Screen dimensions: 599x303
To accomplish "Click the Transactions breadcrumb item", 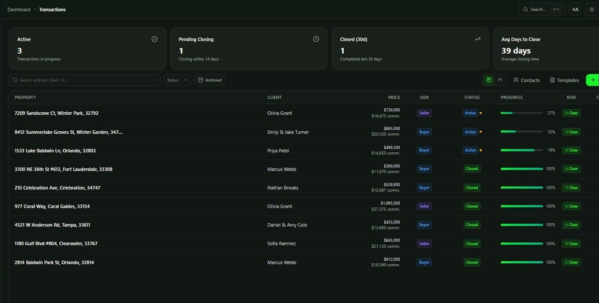I will tap(53, 9).
